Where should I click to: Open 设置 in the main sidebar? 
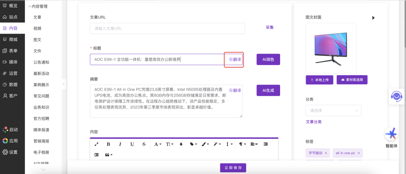point(11,152)
